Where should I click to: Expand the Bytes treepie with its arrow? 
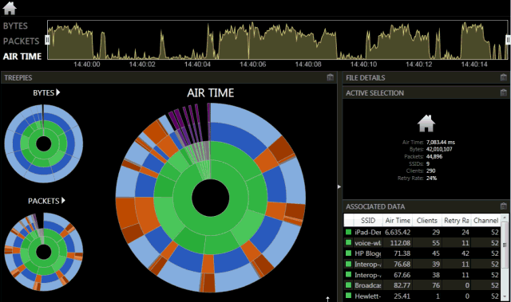(x=58, y=92)
